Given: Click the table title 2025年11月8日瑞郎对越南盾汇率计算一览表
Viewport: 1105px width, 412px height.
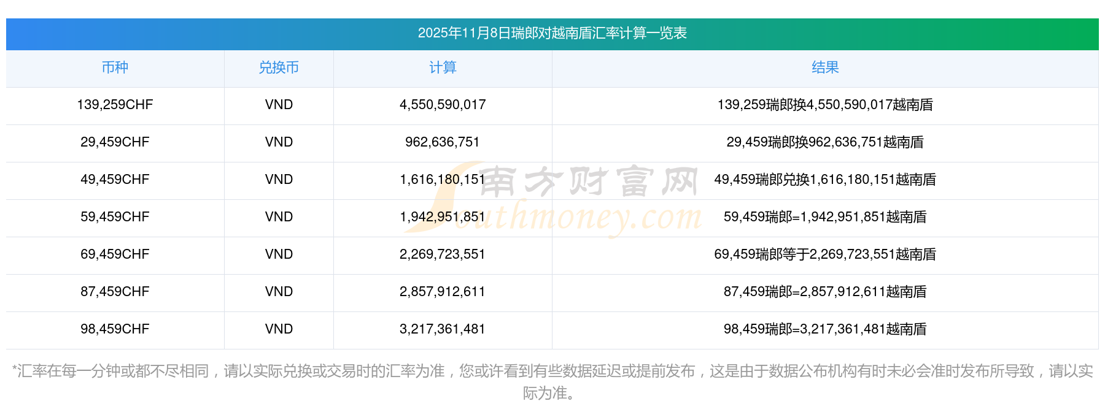Looking at the screenshot, I should 552,33.
